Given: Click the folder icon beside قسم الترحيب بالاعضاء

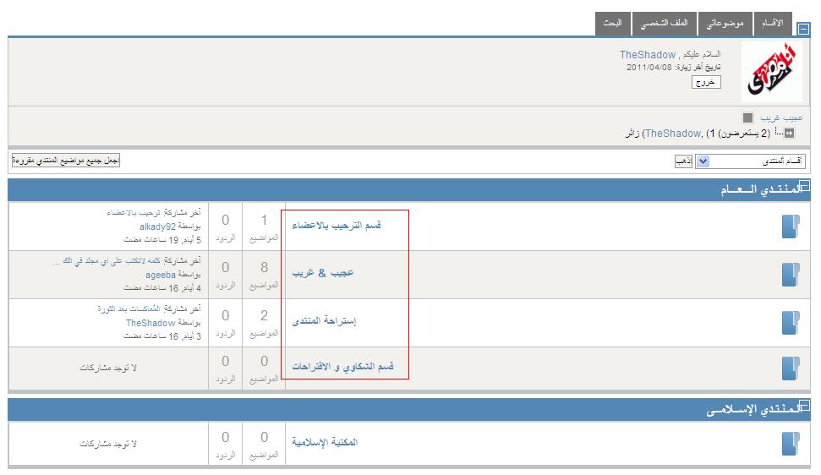Looking at the screenshot, I should (791, 227).
